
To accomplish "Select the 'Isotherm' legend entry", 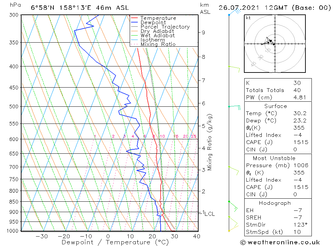I will click(x=153, y=40).
